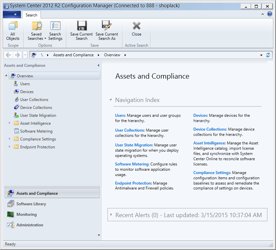Open the Device Collections navigation link

point(210,129)
